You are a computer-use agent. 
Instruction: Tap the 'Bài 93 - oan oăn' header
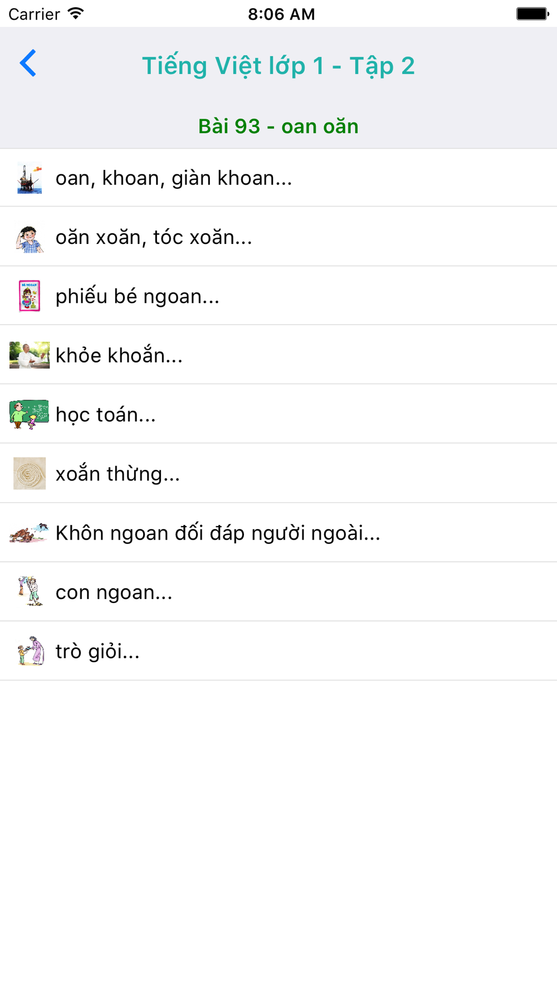[278, 126]
